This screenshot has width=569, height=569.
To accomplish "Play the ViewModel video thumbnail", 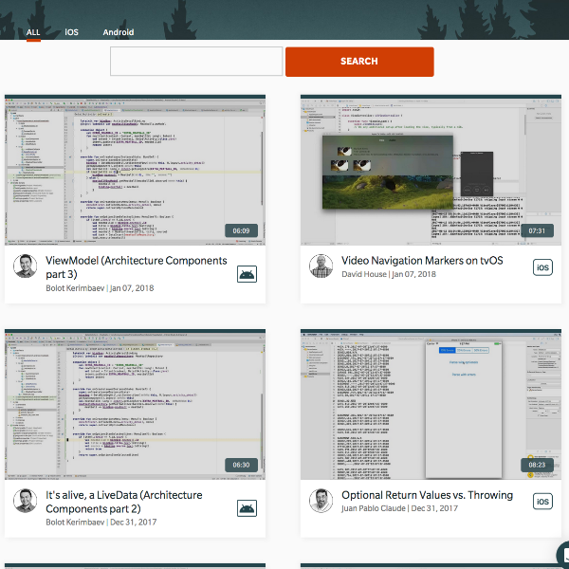I will (134, 171).
